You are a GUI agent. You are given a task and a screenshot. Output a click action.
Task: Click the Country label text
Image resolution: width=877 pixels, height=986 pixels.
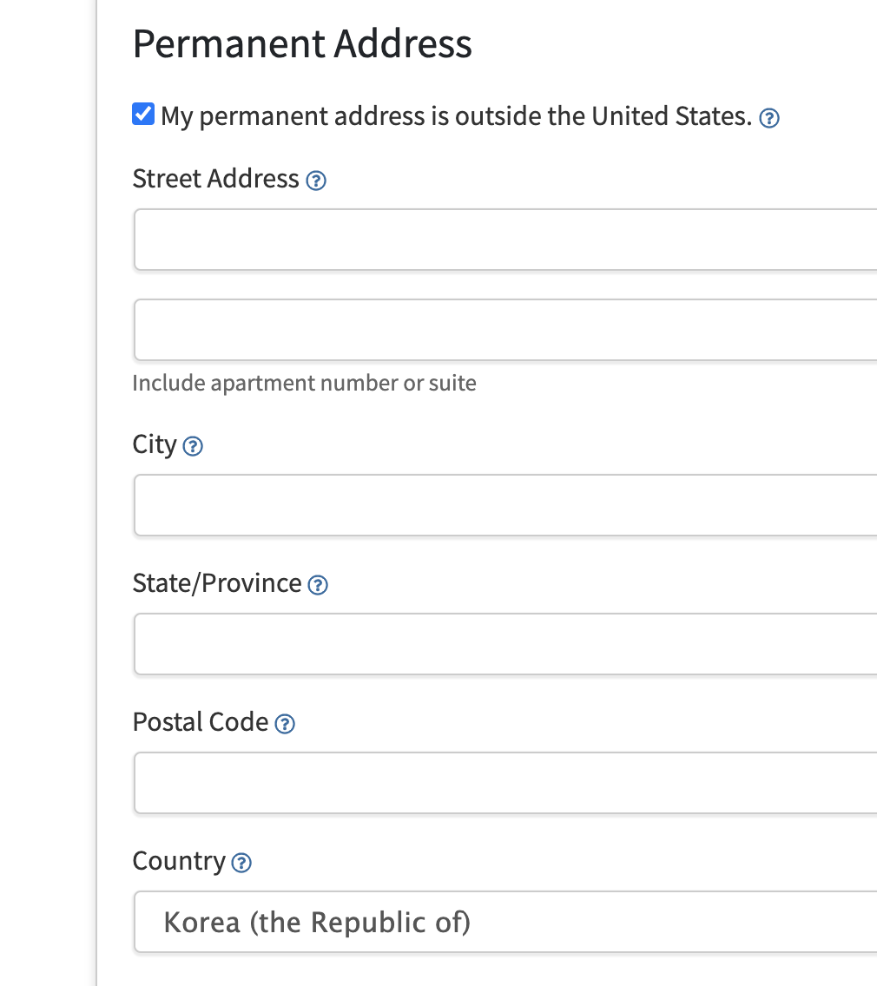(x=179, y=861)
